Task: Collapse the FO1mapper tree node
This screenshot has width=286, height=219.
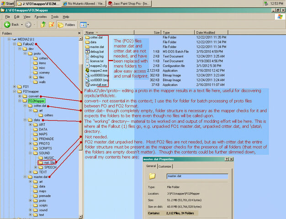Action: (14, 91)
